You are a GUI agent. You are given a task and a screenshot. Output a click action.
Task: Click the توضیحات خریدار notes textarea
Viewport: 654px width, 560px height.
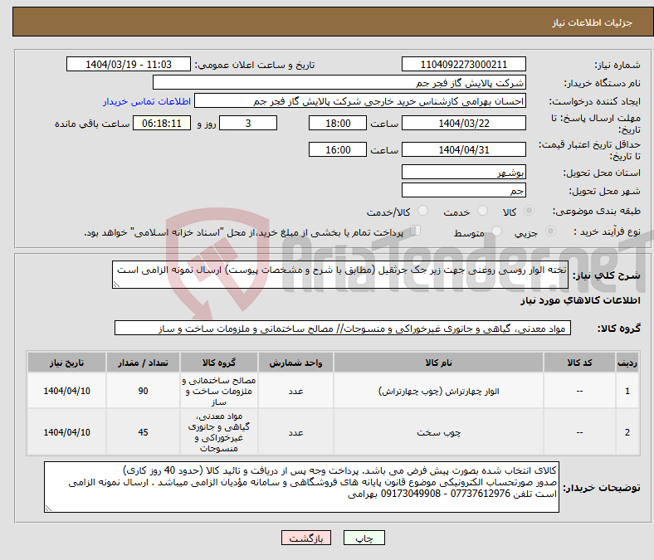click(301, 487)
